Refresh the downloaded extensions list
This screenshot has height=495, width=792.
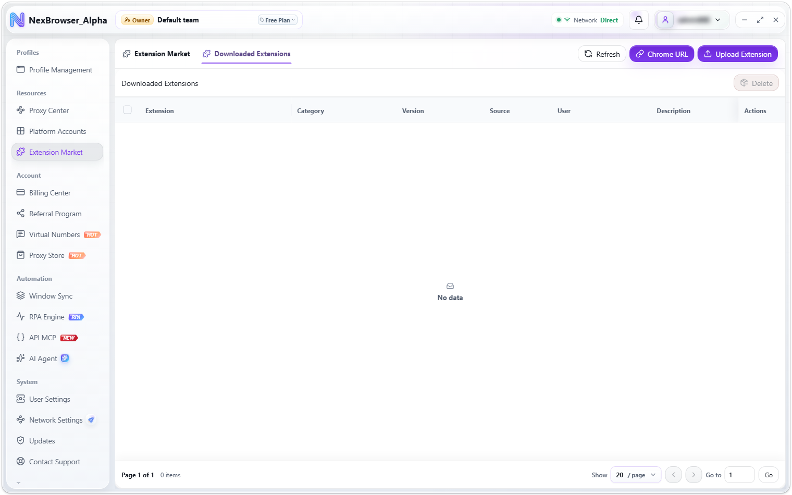pyautogui.click(x=602, y=54)
